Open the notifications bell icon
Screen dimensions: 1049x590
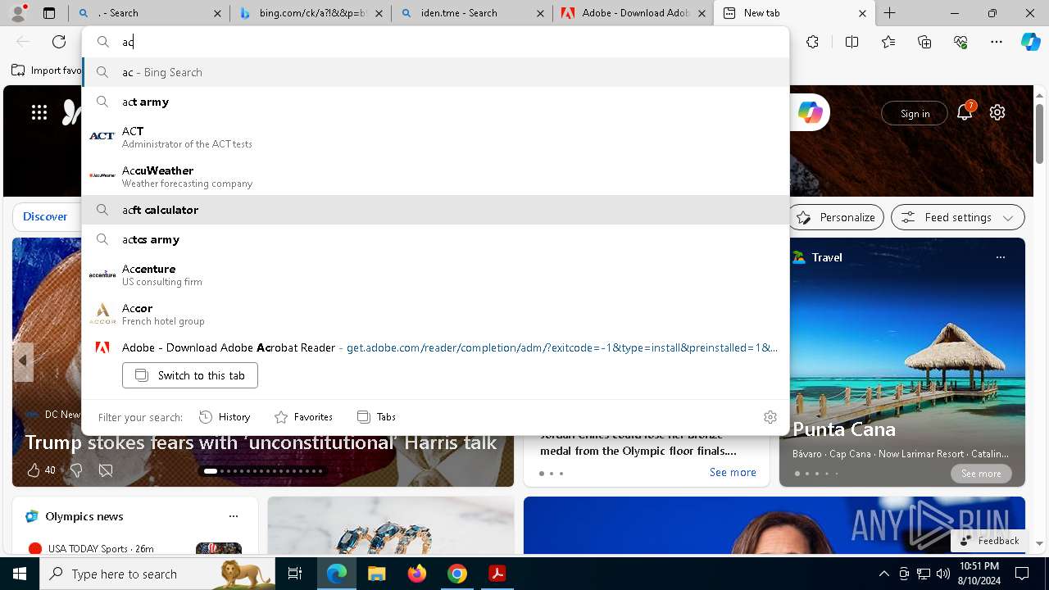[x=965, y=113]
